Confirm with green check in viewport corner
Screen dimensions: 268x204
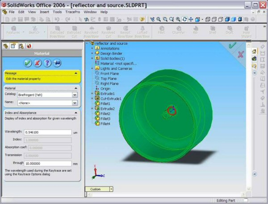pos(232,46)
